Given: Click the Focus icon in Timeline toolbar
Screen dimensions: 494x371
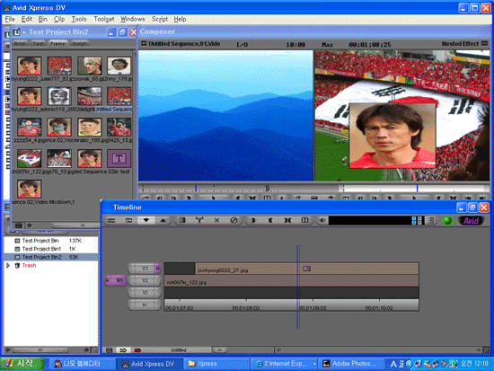Looking at the screenshot, I should click(x=128, y=220).
